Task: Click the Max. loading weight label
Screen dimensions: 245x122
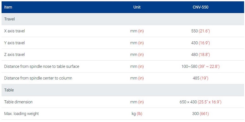Action: (22, 114)
